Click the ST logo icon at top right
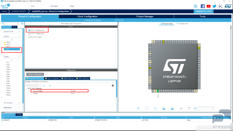This screenshot has height=131, width=233. [228, 6]
